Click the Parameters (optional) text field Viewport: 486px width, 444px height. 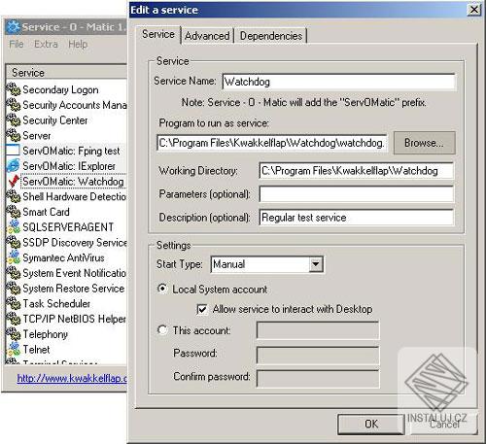tap(357, 194)
